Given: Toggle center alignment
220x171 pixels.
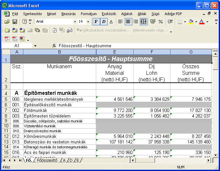Looking at the screenshot, I should coord(128,22).
